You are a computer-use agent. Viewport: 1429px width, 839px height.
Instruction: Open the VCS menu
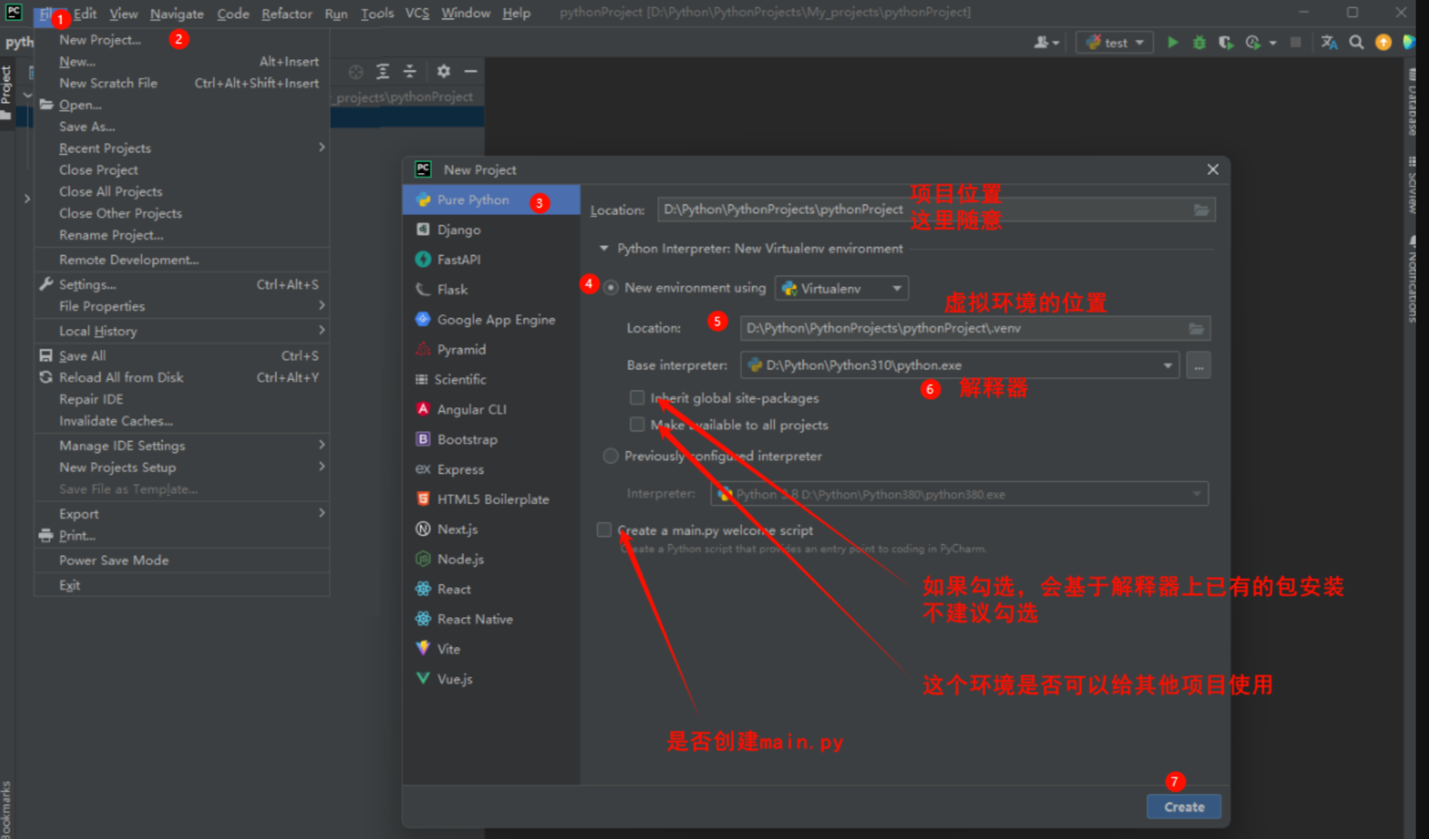417,14
